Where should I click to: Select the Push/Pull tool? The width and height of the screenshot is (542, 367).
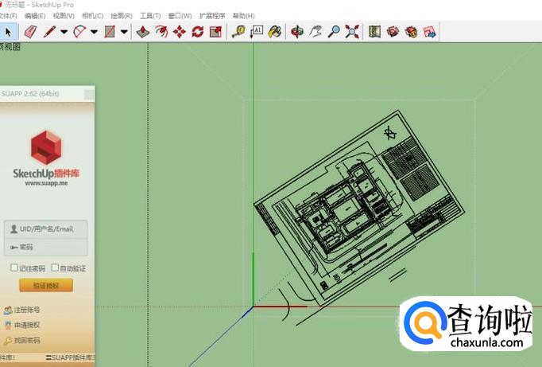pyautogui.click(x=143, y=32)
